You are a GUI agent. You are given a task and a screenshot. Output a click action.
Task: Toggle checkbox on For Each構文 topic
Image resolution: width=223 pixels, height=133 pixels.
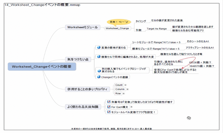click(109, 107)
